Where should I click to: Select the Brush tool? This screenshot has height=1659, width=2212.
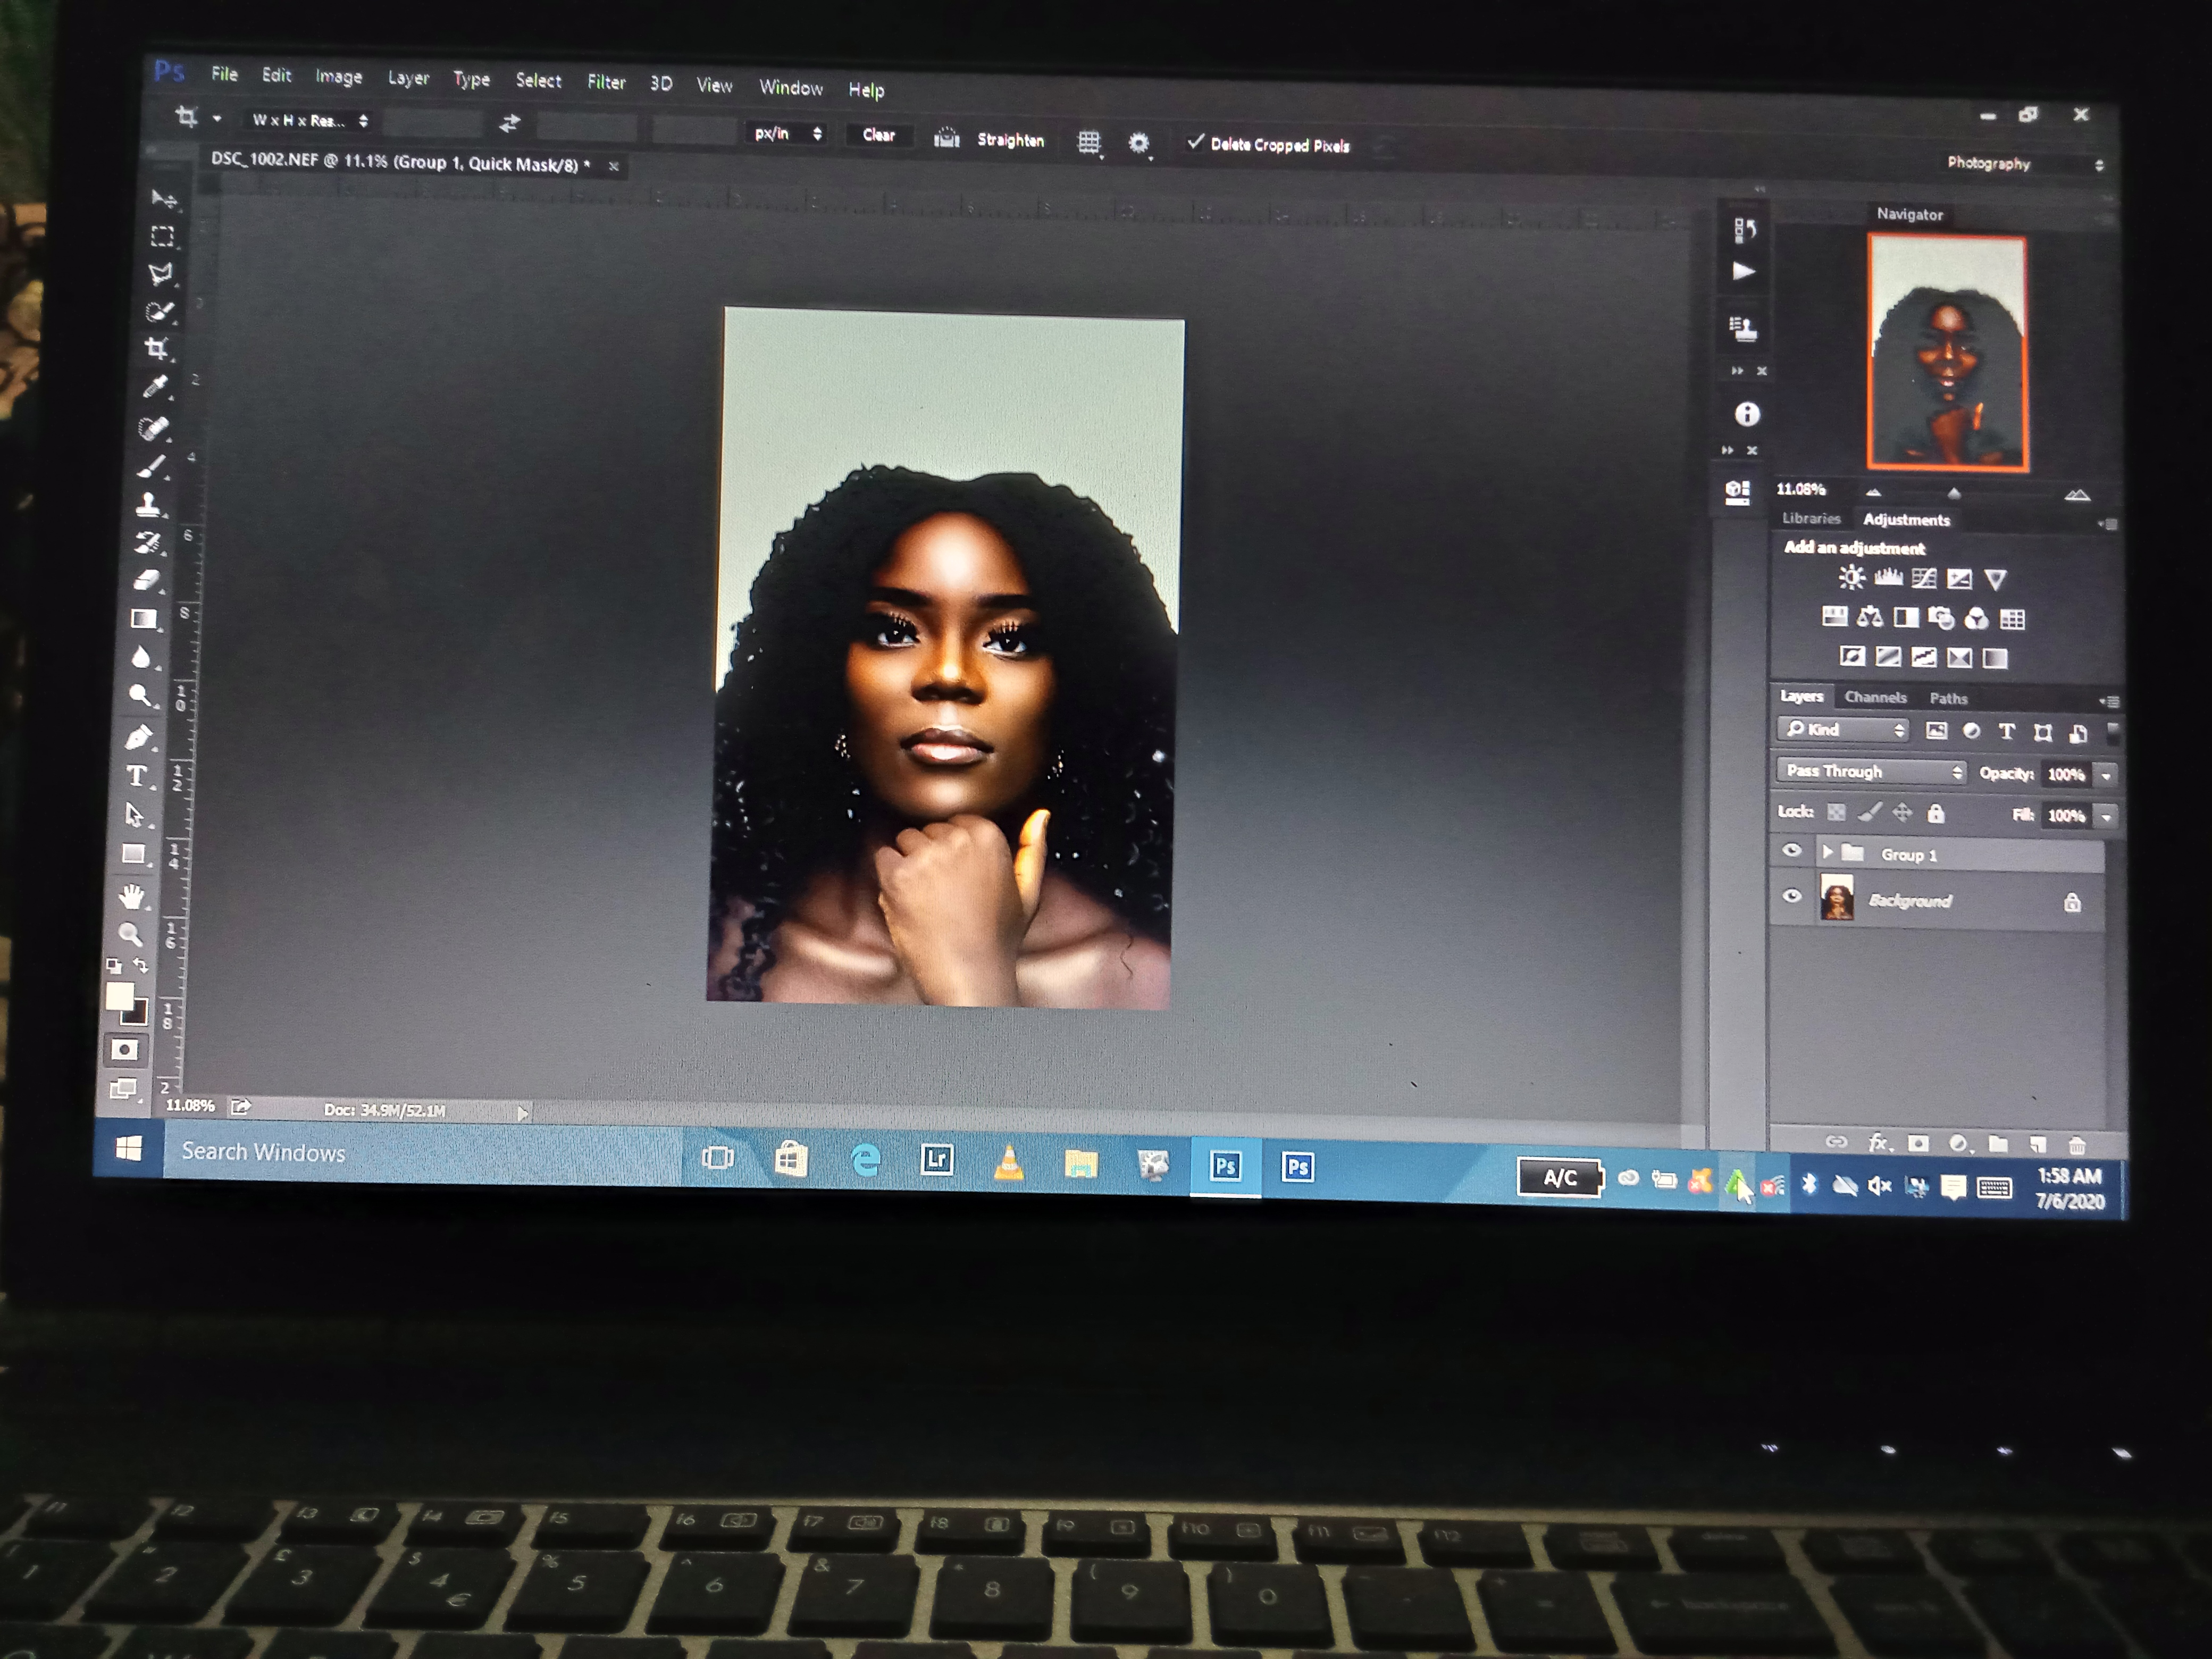(152, 466)
